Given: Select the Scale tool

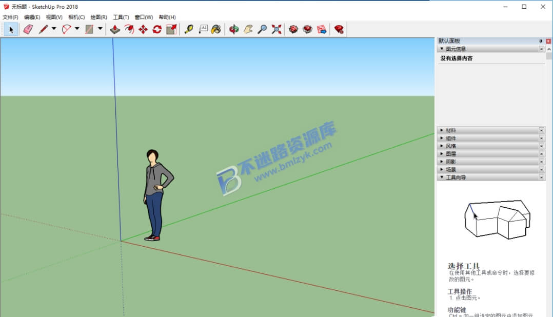Looking at the screenshot, I should click(x=171, y=29).
